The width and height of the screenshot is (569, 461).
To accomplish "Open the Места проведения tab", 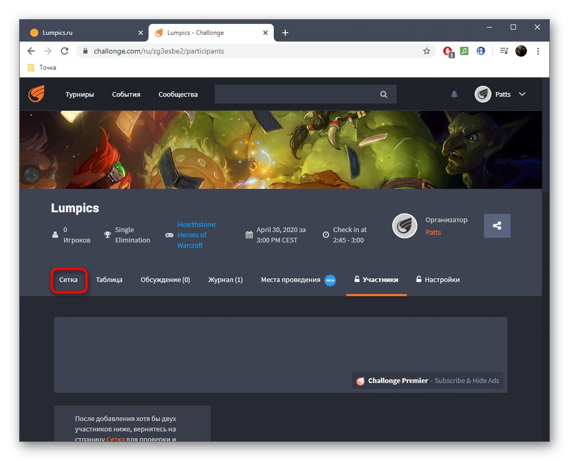I will pyautogui.click(x=298, y=280).
